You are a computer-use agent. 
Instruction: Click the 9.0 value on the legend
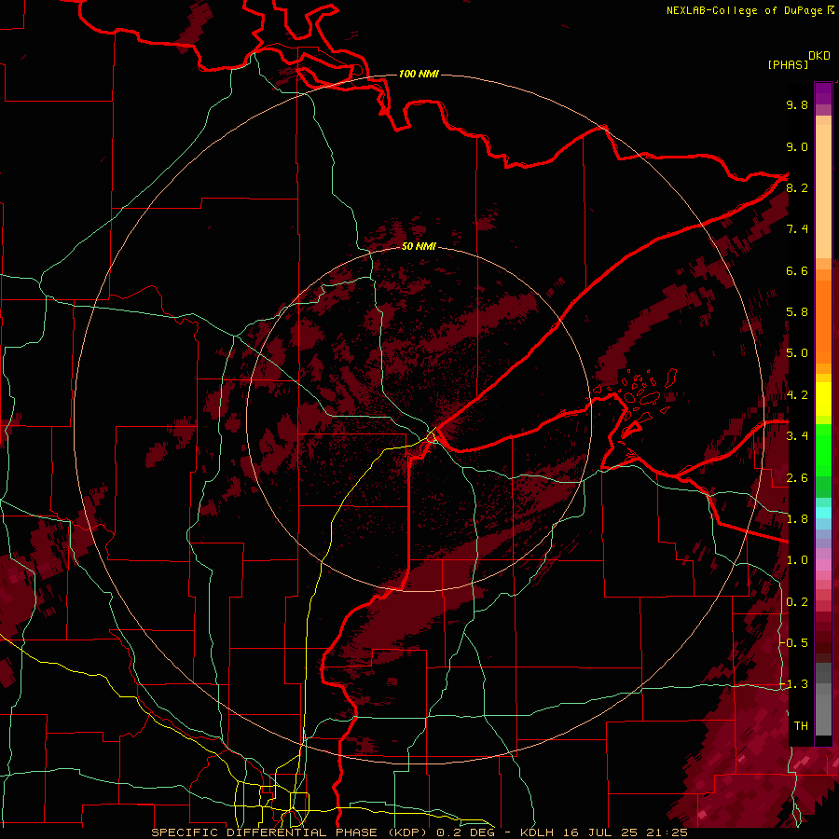(797, 146)
